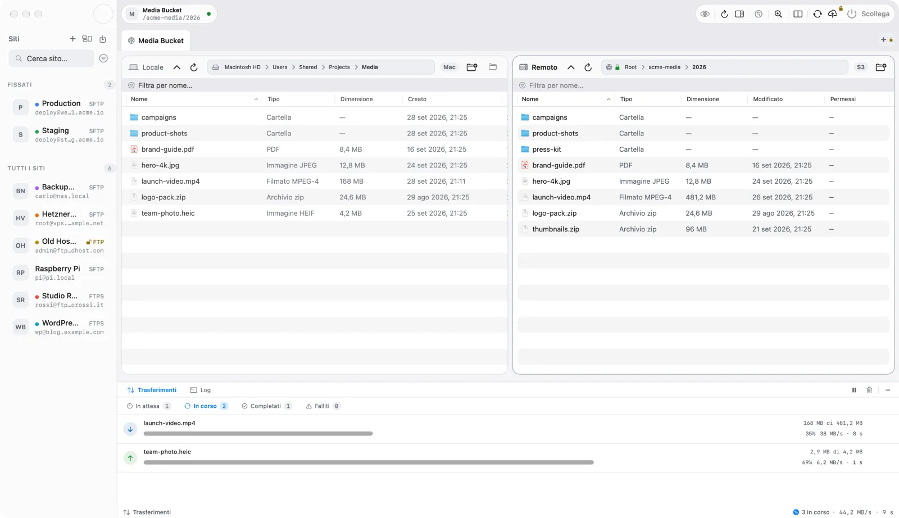899x518 pixels.
Task: Show the Completati transfers
Action: click(267, 406)
